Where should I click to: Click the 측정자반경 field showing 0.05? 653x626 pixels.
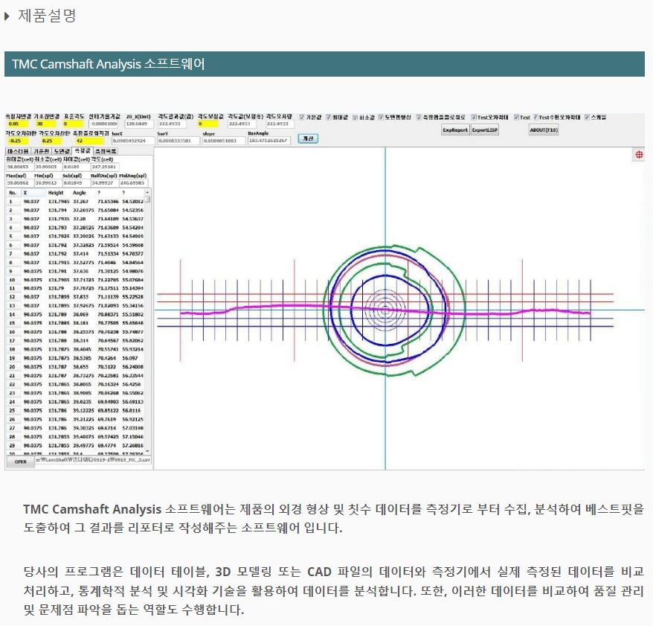(19, 124)
